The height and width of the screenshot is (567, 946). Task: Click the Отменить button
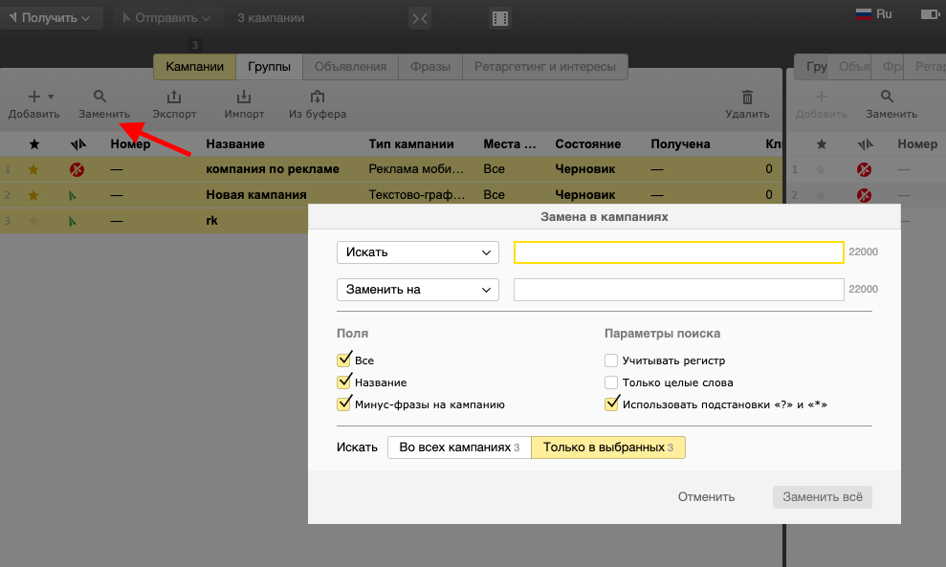click(x=706, y=497)
